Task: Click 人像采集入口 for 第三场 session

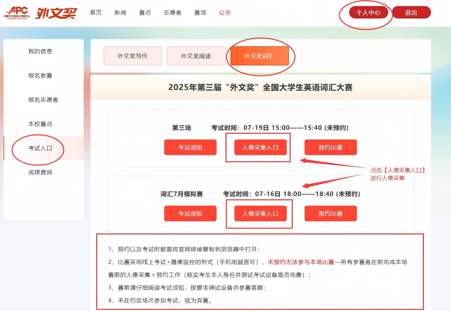Action: tap(259, 147)
